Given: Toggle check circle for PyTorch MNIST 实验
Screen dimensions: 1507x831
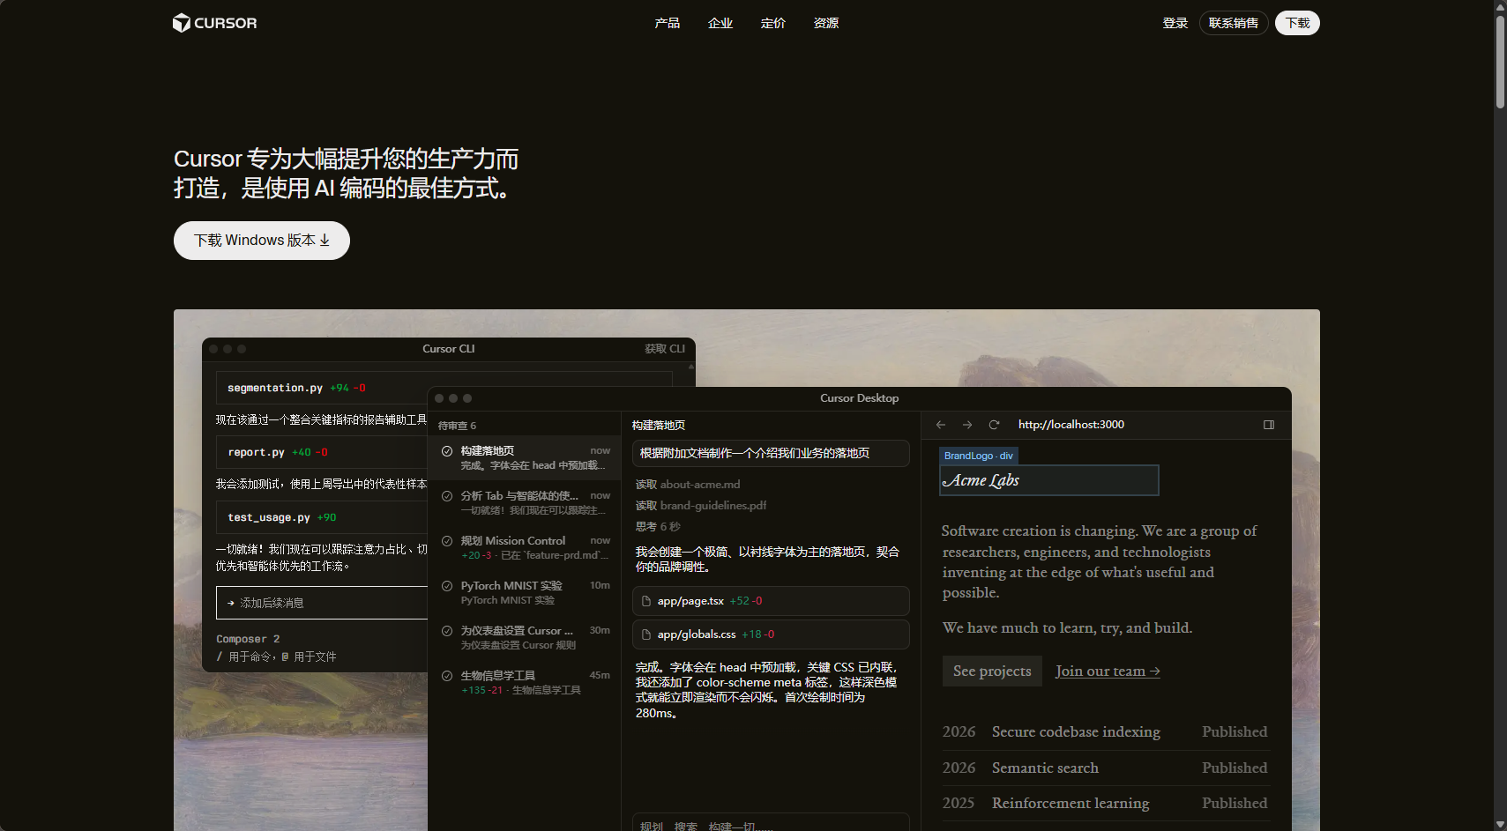Looking at the screenshot, I should [x=447, y=586].
